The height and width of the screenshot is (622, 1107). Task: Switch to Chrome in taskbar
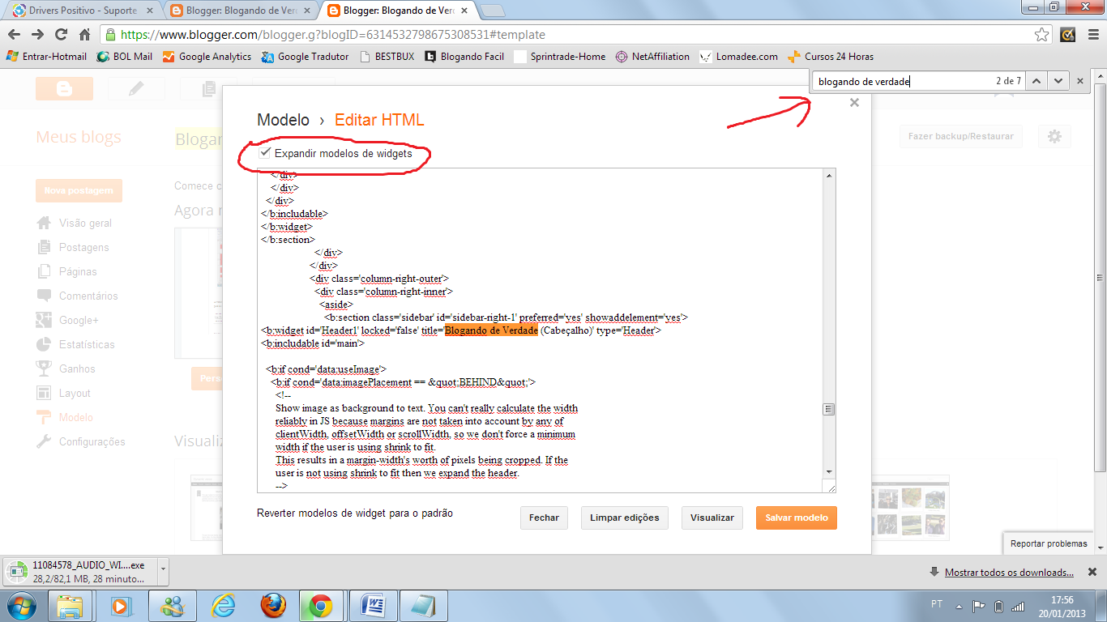(321, 605)
